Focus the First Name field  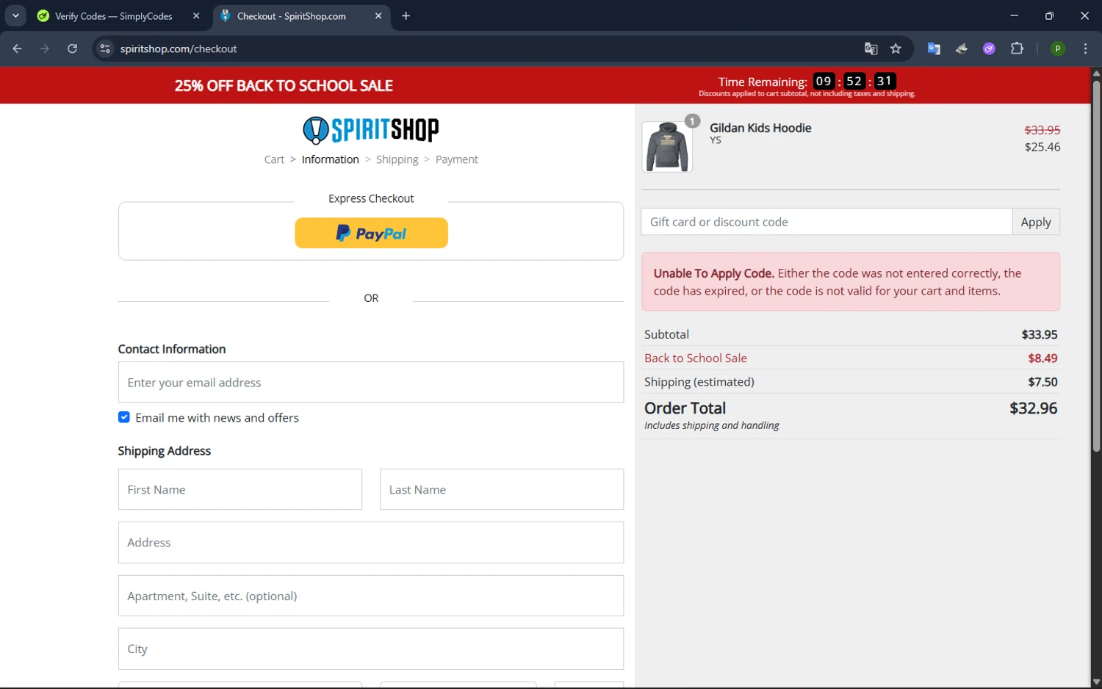(240, 489)
